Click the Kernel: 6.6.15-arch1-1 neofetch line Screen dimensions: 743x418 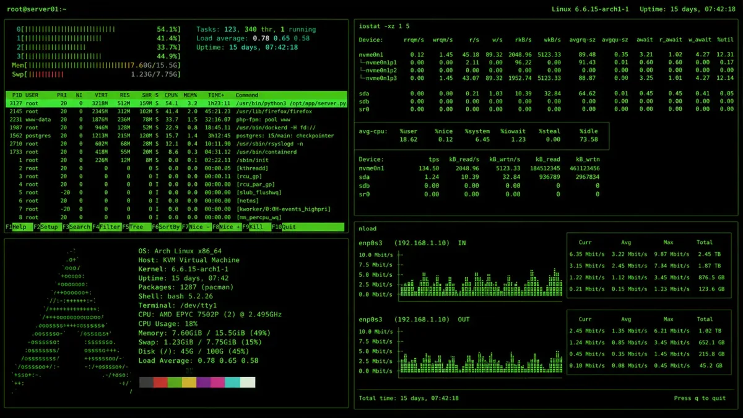coord(183,269)
